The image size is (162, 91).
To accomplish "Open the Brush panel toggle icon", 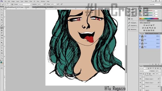I will point(12,4).
